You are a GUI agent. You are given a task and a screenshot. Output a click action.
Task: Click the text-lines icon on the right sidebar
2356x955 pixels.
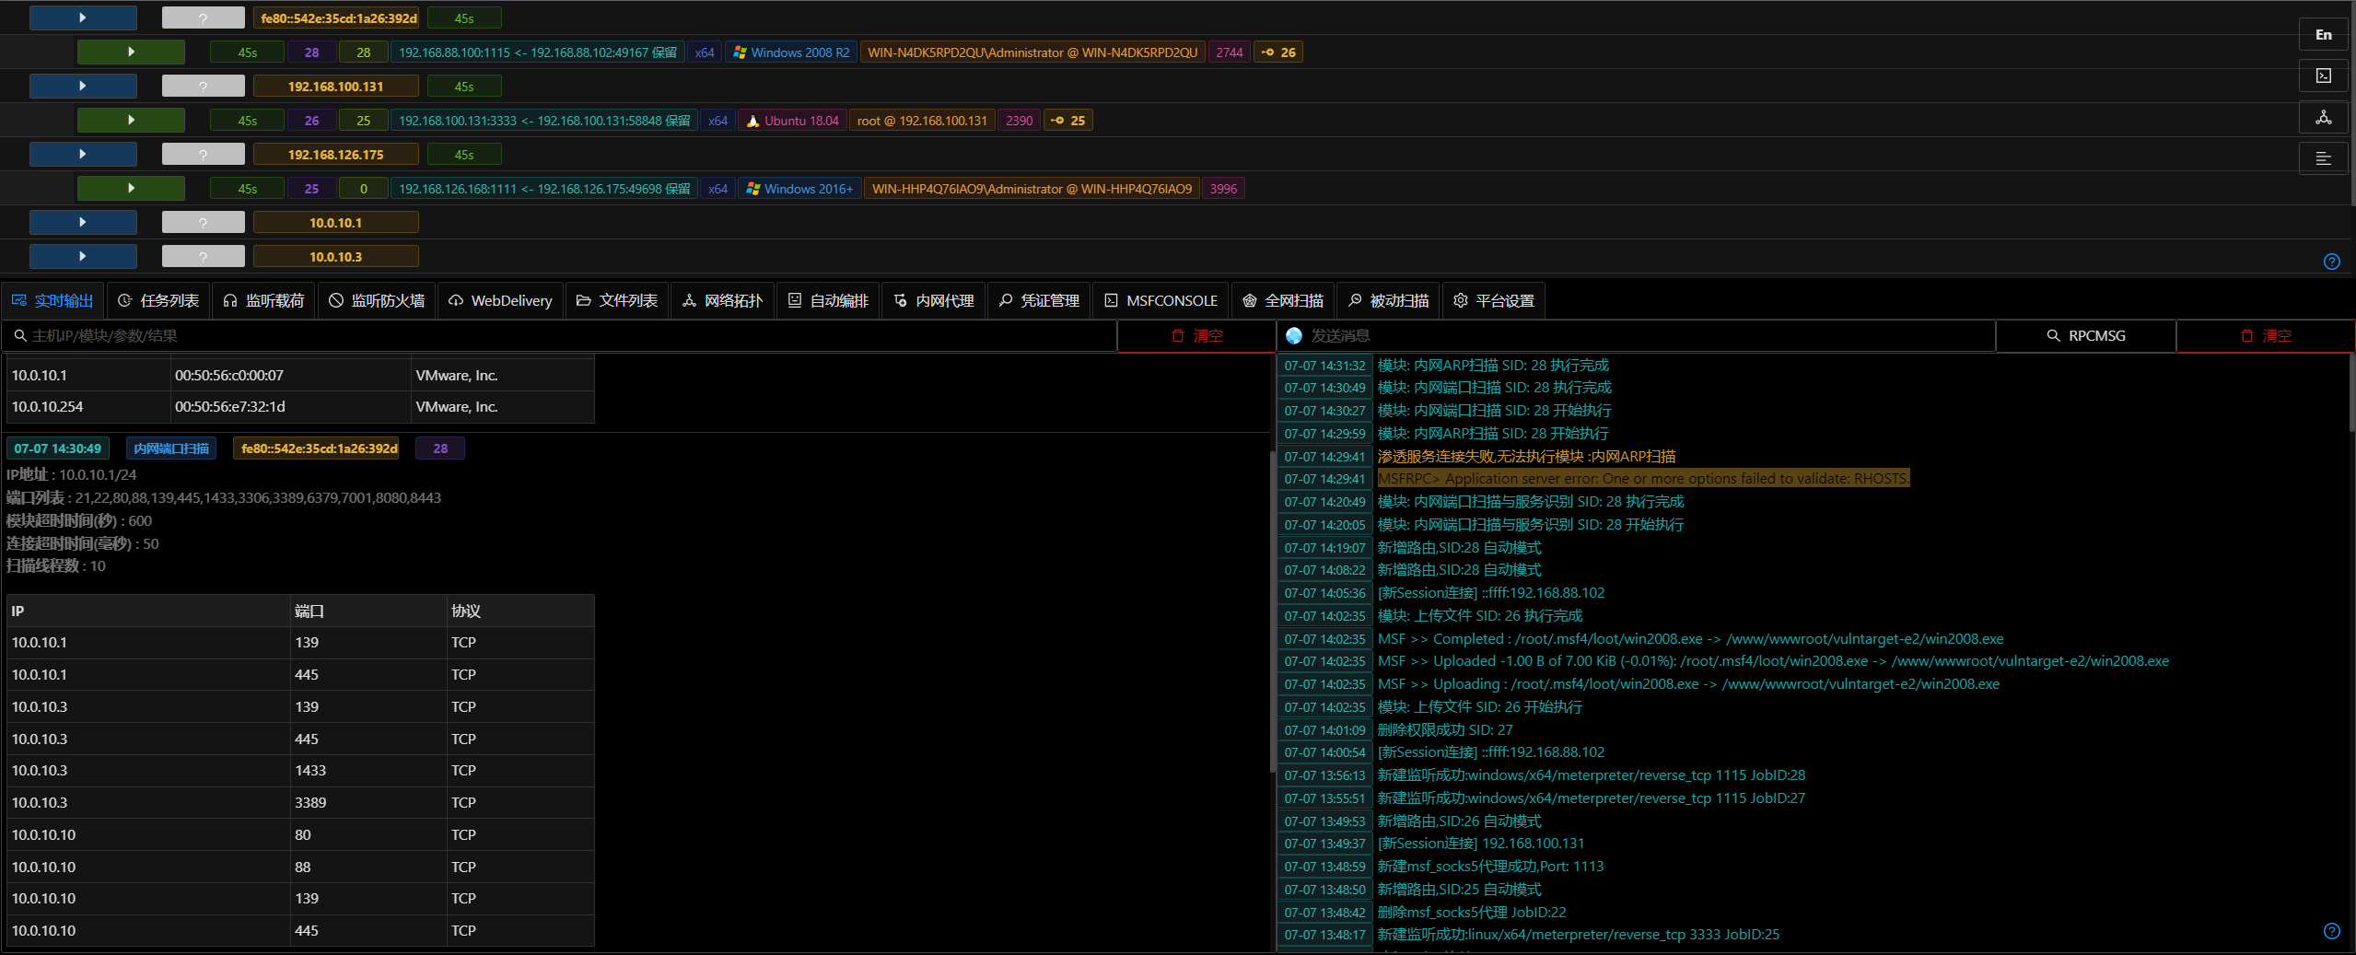(x=2324, y=158)
